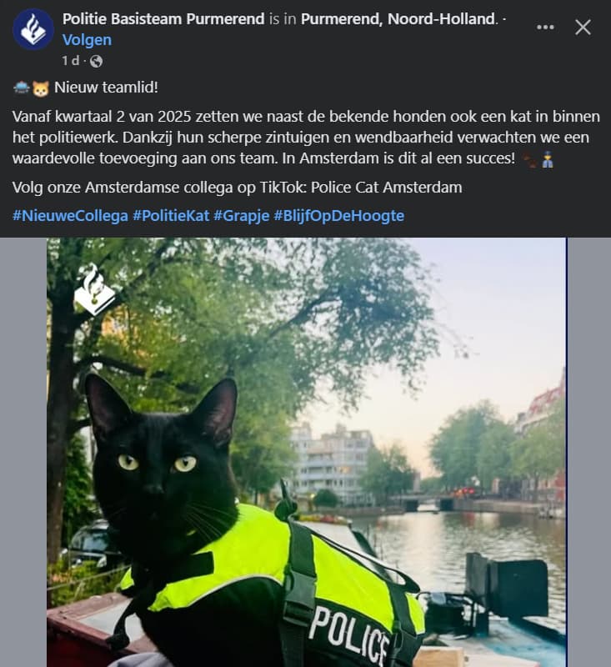The height and width of the screenshot is (667, 611).
Task: Click the Police Cat Amsterdam TikTok text
Action: (387, 187)
